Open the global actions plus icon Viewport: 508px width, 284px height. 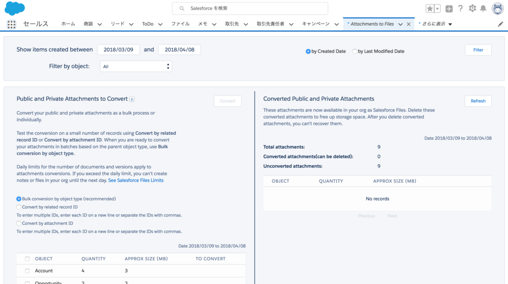(449, 9)
